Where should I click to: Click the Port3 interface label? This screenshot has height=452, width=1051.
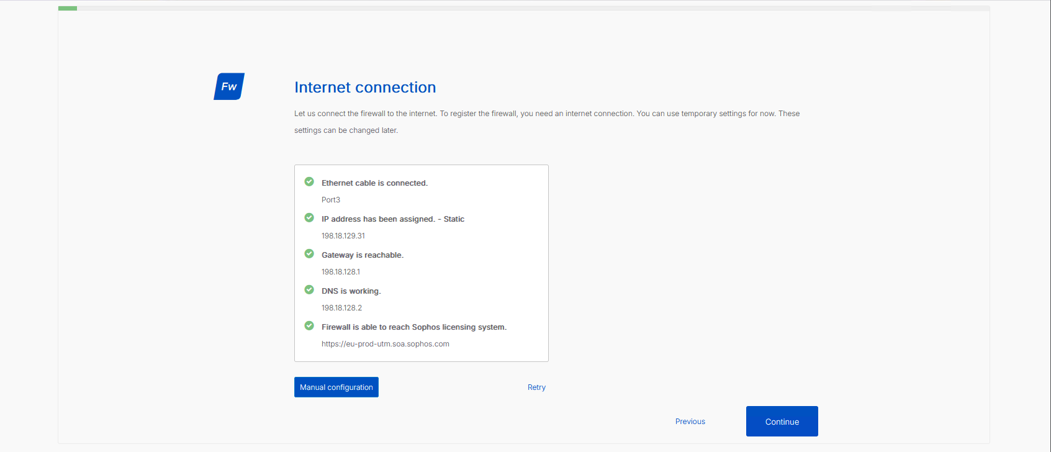pyautogui.click(x=331, y=200)
